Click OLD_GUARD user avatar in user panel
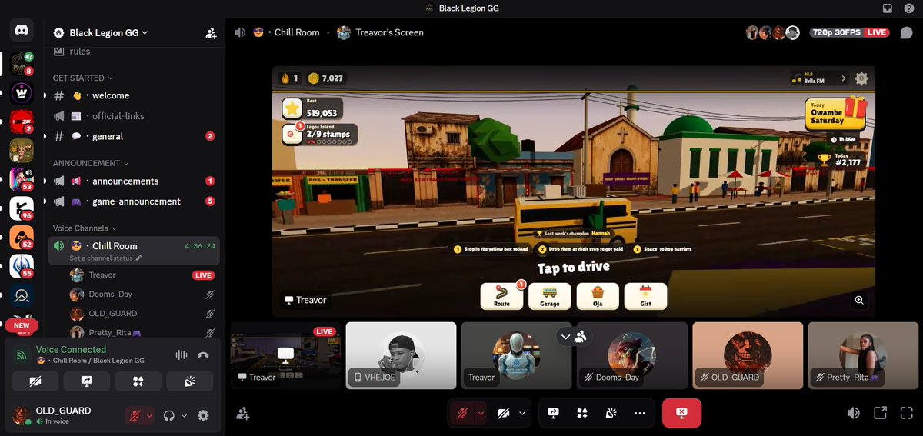The width and height of the screenshot is (923, 436). 22,415
